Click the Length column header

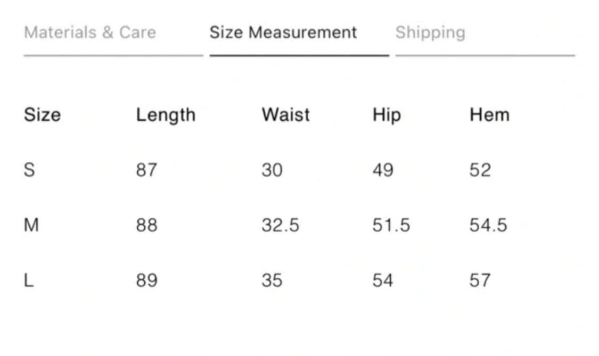166,115
